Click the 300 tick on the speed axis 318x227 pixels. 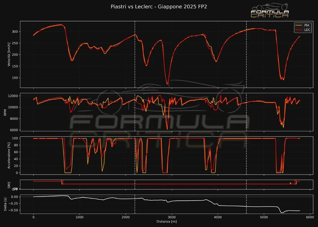(15, 32)
